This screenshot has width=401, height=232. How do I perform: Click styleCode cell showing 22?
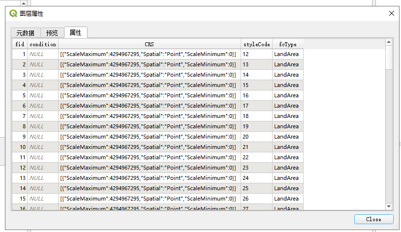pos(256,157)
